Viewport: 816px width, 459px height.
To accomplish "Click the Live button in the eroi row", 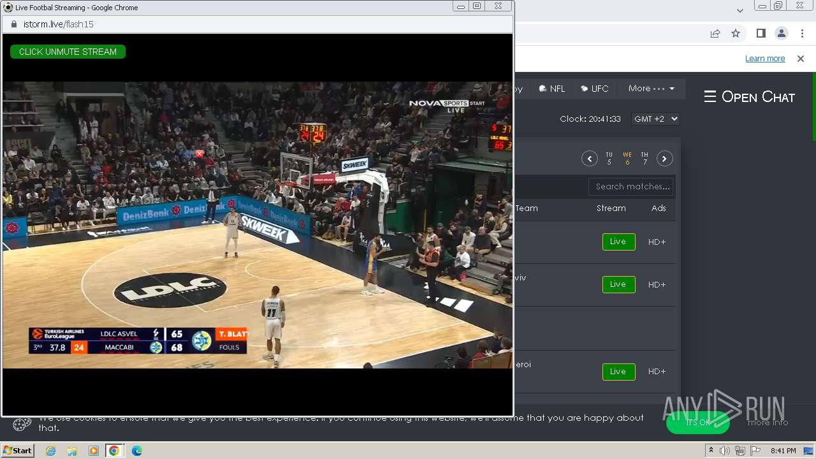I will [x=618, y=372].
